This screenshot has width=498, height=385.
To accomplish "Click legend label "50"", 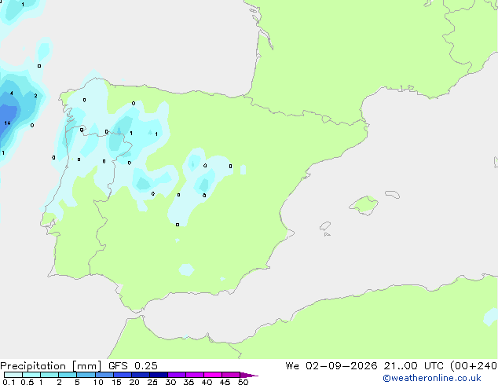I will tap(243, 382).
